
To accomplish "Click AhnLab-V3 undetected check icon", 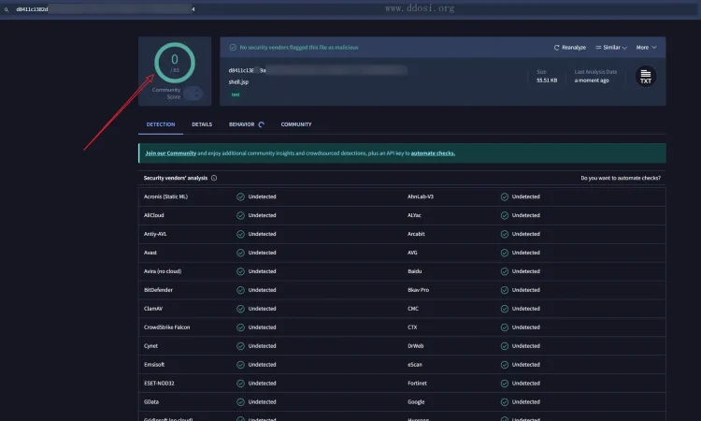I will pyautogui.click(x=505, y=196).
